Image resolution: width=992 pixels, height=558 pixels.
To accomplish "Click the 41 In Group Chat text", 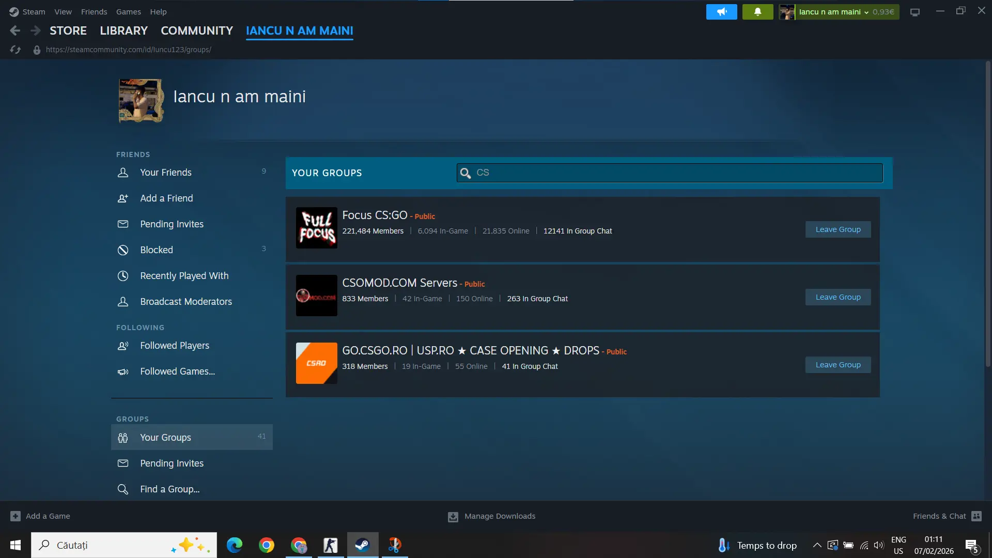I will point(530,366).
